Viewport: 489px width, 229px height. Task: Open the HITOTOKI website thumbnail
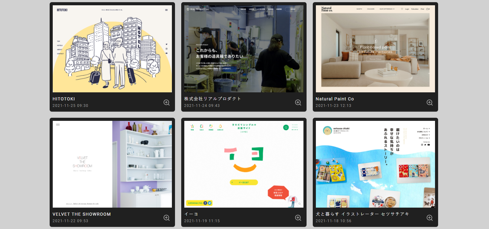point(112,49)
